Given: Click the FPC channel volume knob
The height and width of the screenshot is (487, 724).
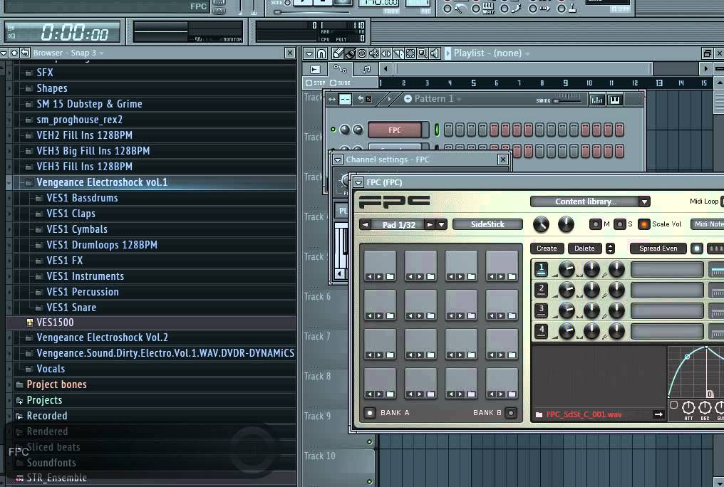Looking at the screenshot, I should [358, 130].
